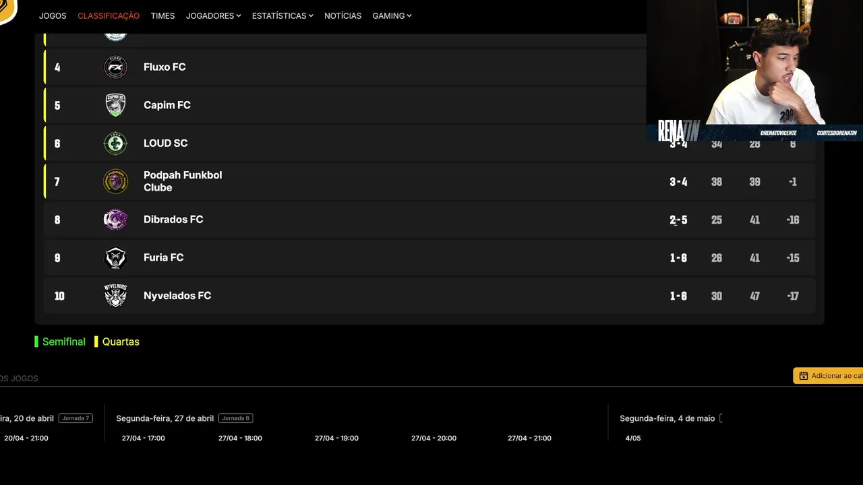863x485 pixels.
Task: Click Podpah goals conceded 39
Action: tap(754, 182)
